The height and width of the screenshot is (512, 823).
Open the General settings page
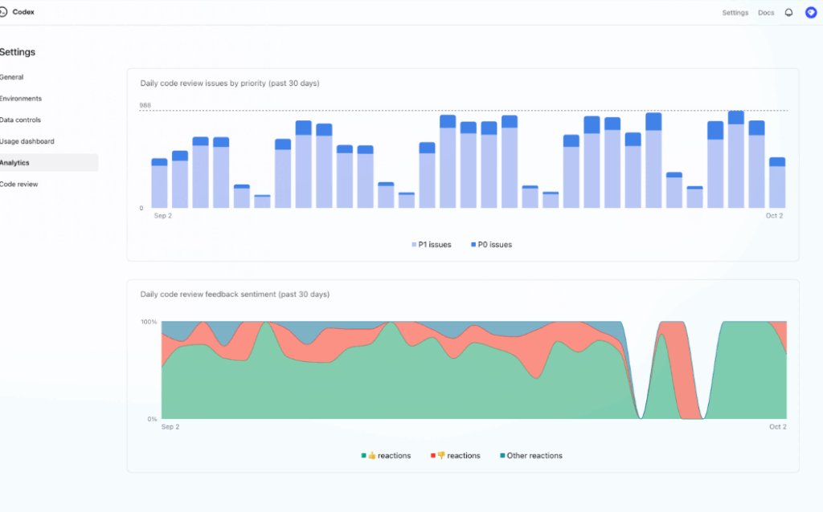[x=12, y=77]
